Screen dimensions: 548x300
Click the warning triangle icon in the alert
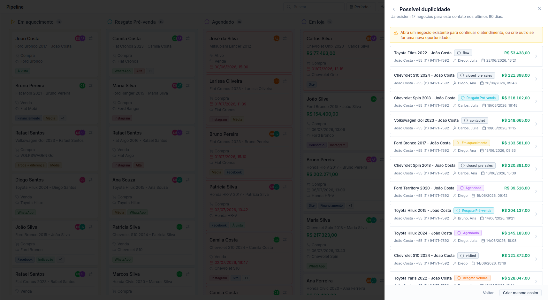(396, 33)
